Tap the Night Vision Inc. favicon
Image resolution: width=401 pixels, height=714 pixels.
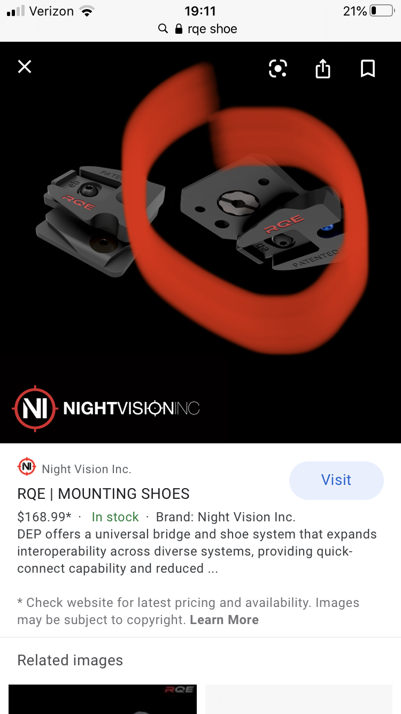(x=27, y=467)
